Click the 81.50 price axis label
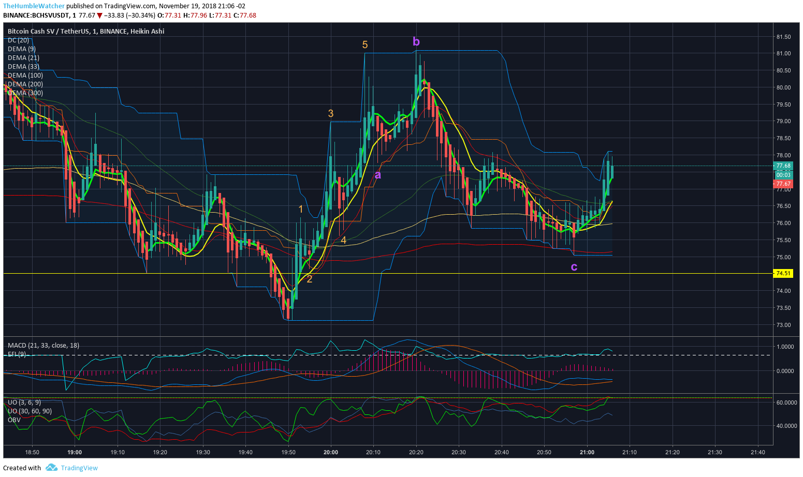Image resolution: width=803 pixels, height=477 pixels. [x=783, y=37]
